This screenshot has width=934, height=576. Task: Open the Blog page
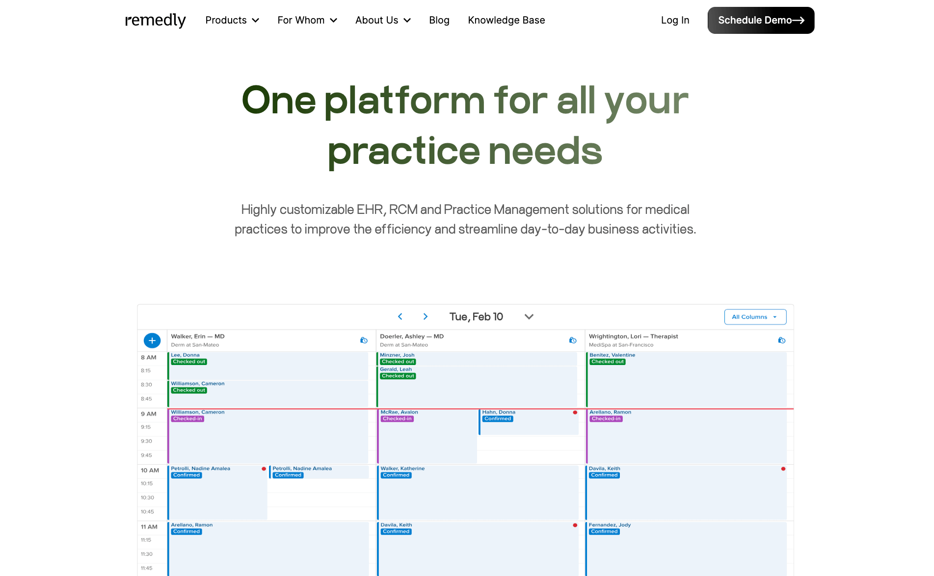tap(439, 20)
